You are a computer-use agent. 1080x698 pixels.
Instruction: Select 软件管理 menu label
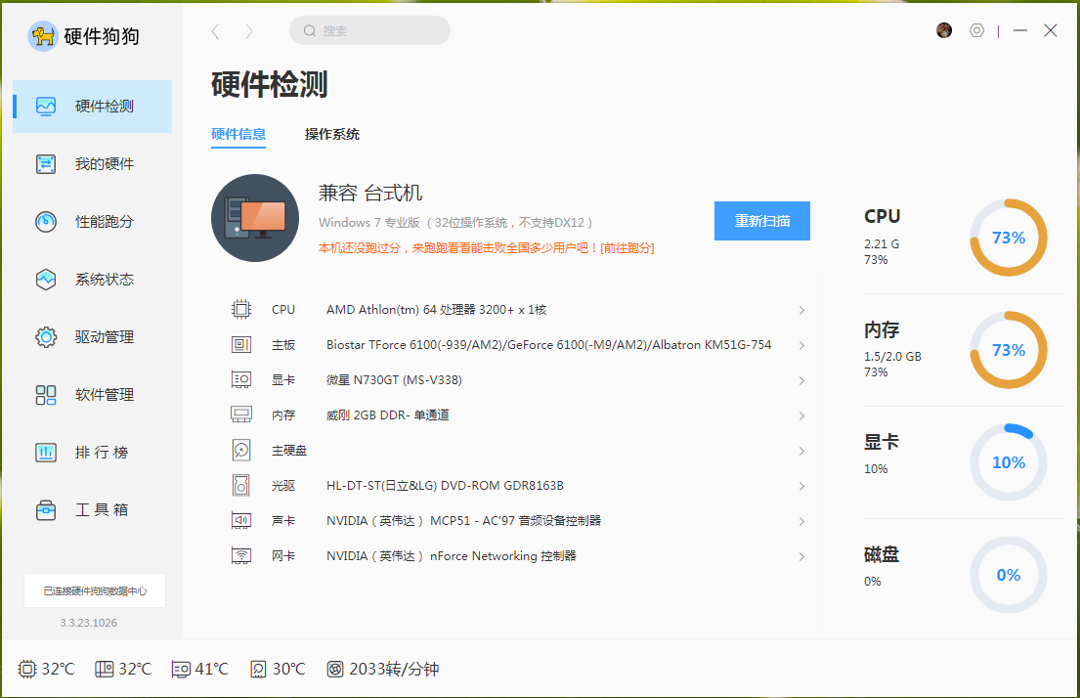click(x=104, y=395)
